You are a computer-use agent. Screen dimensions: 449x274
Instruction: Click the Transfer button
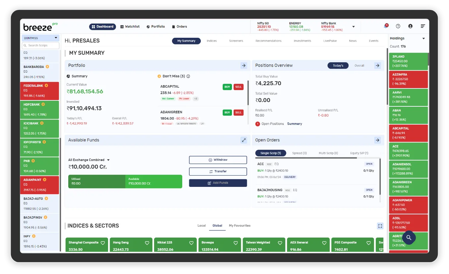click(218, 172)
